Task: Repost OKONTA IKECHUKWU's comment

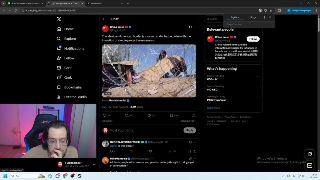Action: click(x=131, y=151)
